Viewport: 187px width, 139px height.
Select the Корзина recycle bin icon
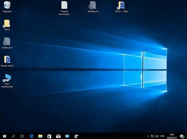pyautogui.click(x=7, y=7)
